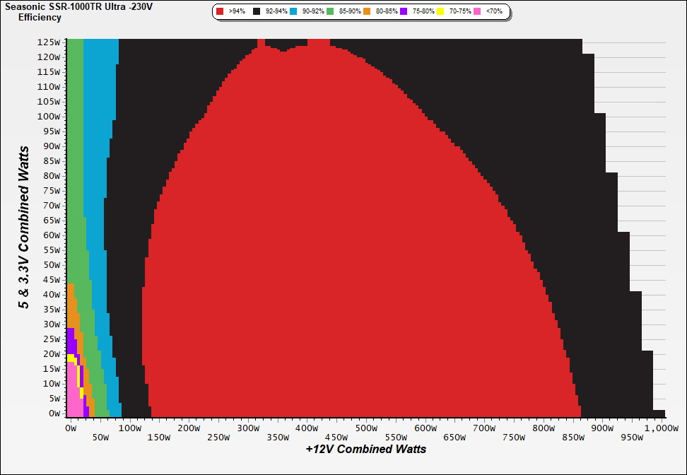Click the green 85-90% legend swatch

point(330,12)
